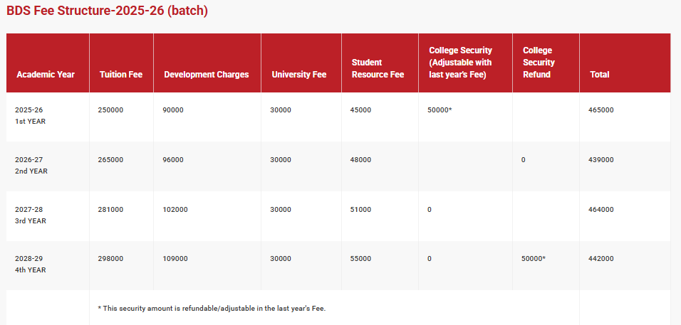Click the Tuition Fee column header
Image resolution: width=681 pixels, height=325 pixels.
point(121,75)
